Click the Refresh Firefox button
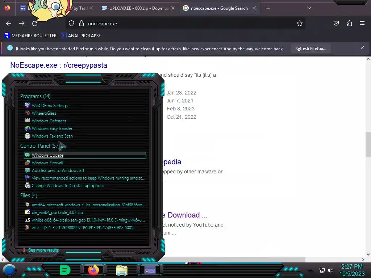The height and width of the screenshot is (278, 371). click(x=310, y=49)
